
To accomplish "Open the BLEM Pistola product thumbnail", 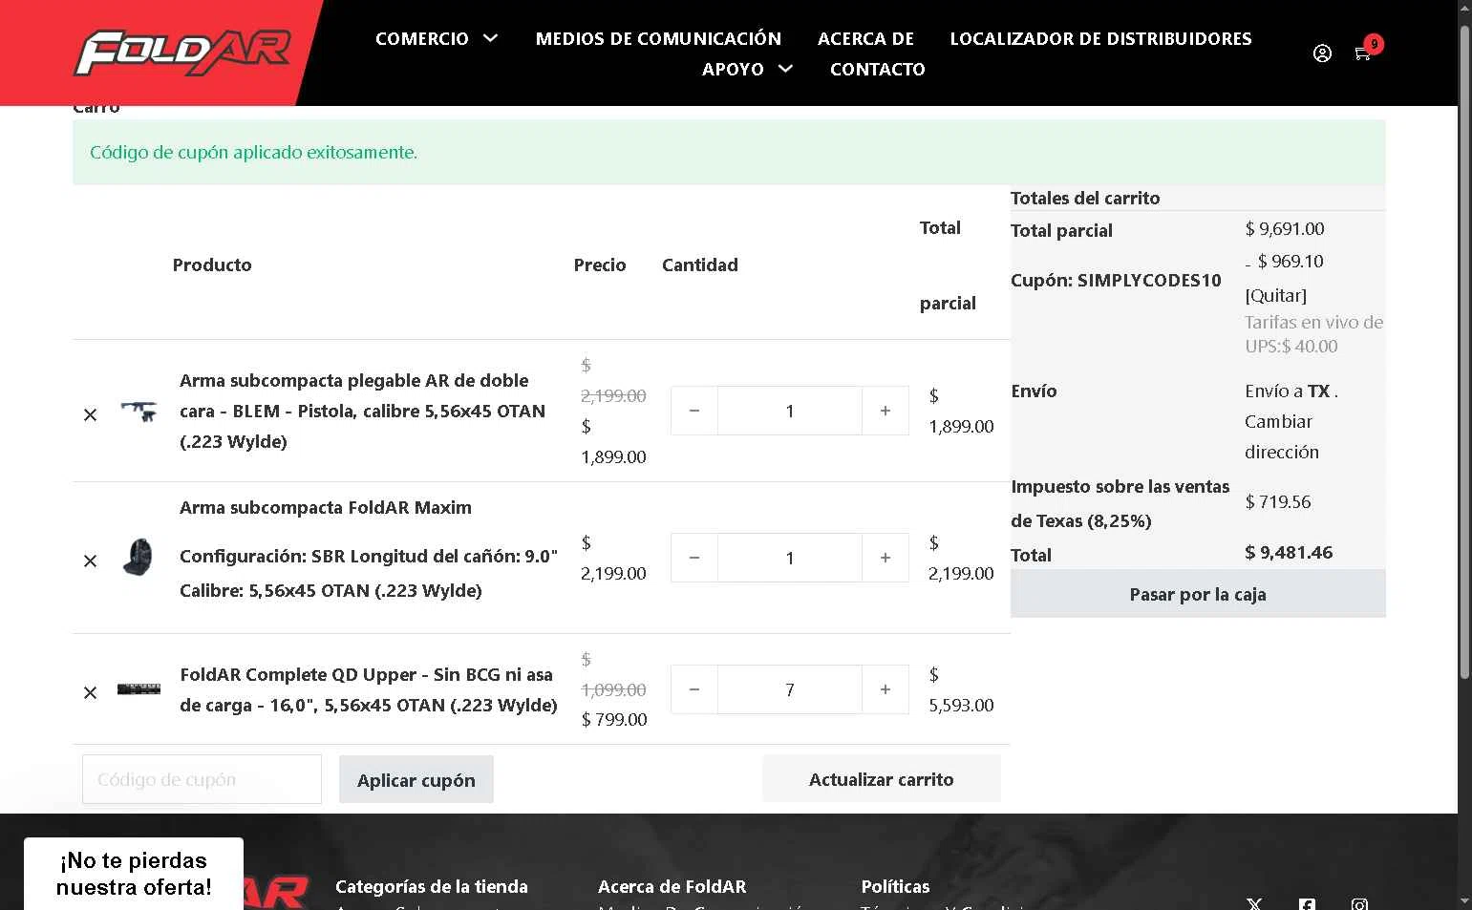I will click(139, 411).
